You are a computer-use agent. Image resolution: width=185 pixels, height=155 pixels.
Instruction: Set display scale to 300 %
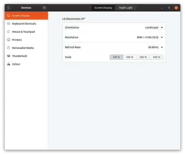pyautogui.click(x=143, y=57)
